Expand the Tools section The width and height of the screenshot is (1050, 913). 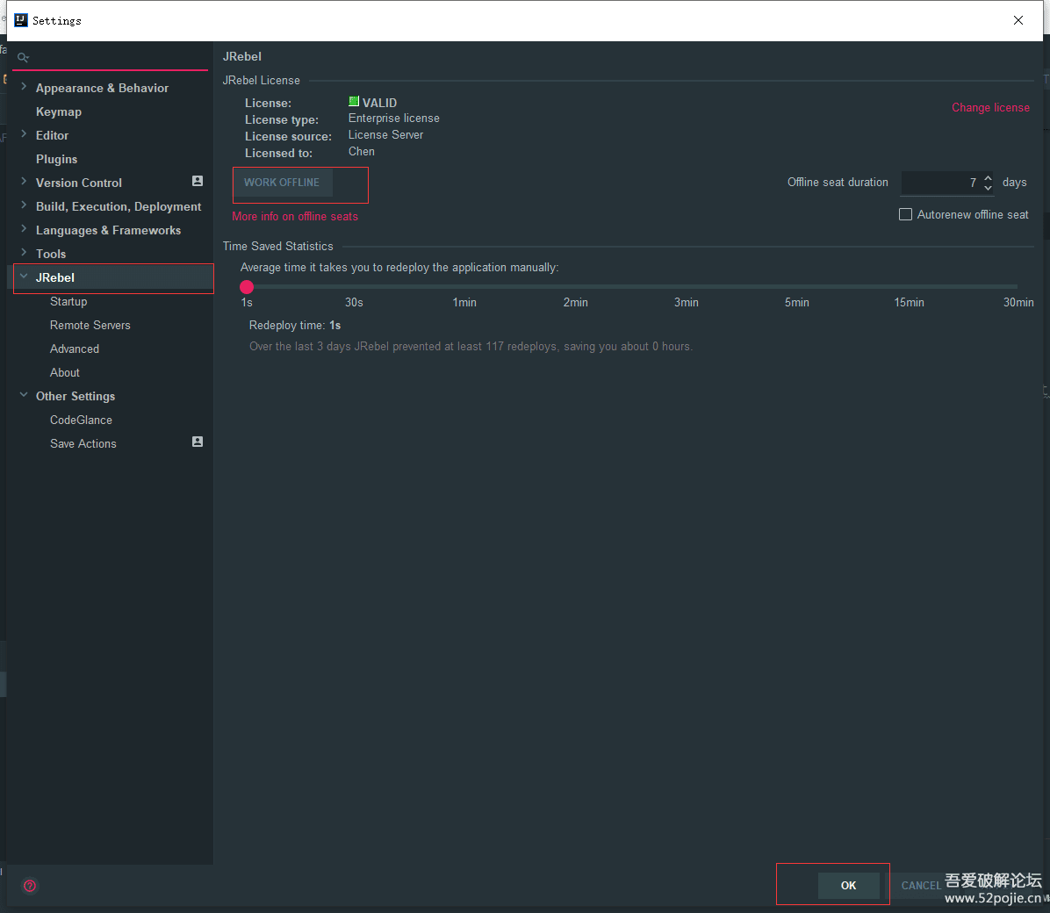pyautogui.click(x=24, y=253)
